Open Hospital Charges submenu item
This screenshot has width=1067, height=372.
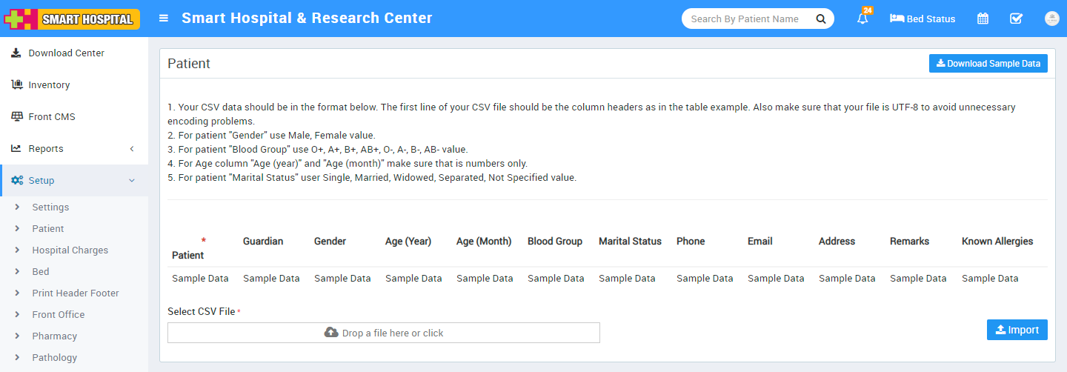(70, 250)
